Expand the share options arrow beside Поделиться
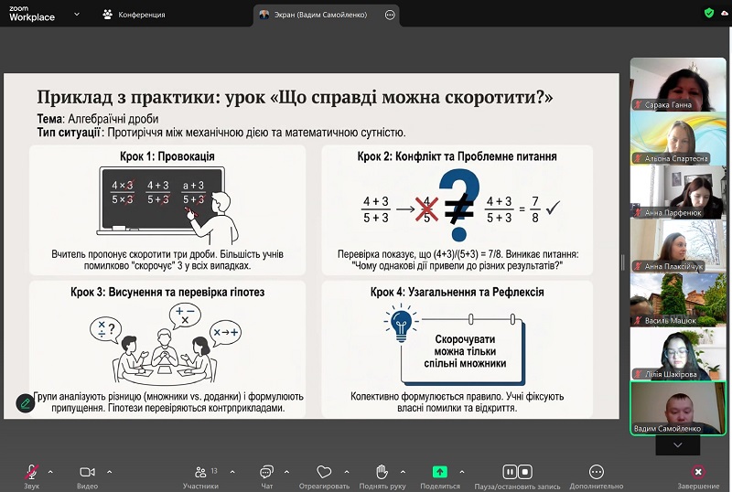The height and width of the screenshot is (492, 732). point(464,472)
